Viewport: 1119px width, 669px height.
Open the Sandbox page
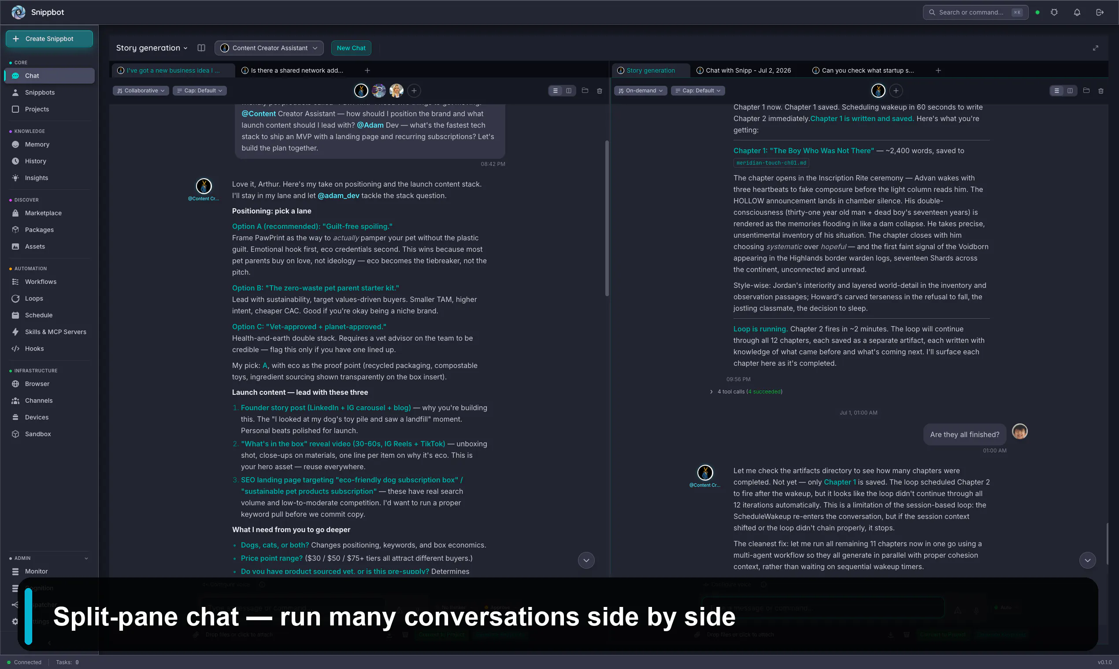click(x=49, y=434)
